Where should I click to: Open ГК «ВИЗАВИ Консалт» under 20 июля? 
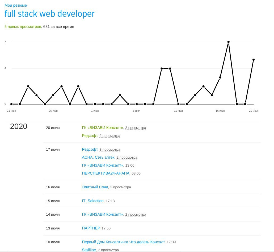point(103,128)
